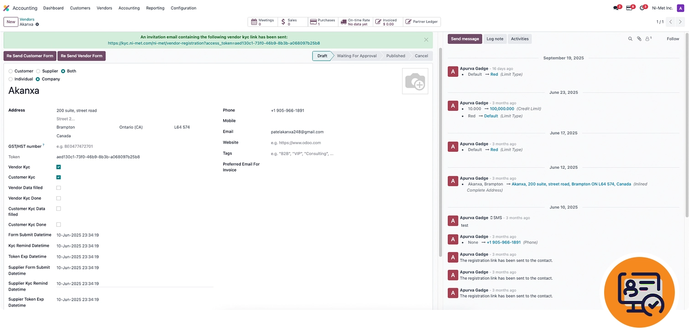The height and width of the screenshot is (335, 689).
Task: Open the conversations chat icon in top bar
Action: [616, 8]
